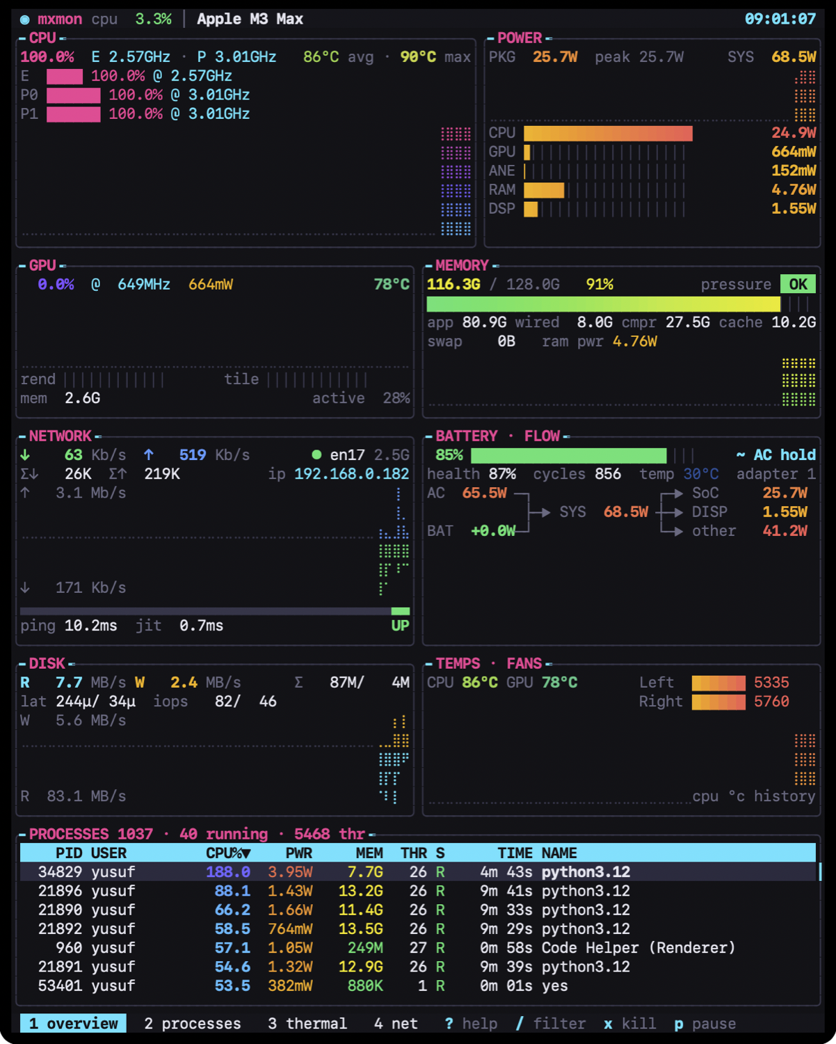Click the MEMORY panel title
Image resolution: width=836 pixels, height=1044 pixels.
tap(462, 265)
